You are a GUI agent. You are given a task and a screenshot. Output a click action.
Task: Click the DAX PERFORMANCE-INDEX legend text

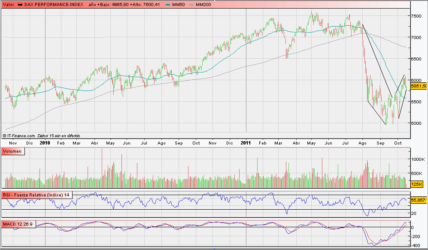click(x=54, y=5)
